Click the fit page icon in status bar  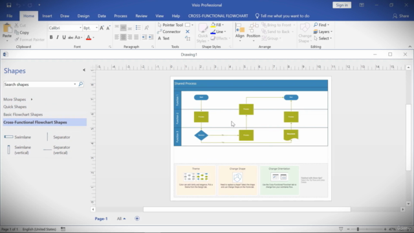(x=341, y=229)
